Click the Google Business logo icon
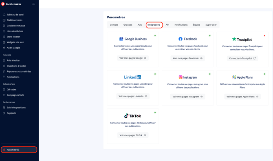The image size is (273, 161). (x=121, y=39)
